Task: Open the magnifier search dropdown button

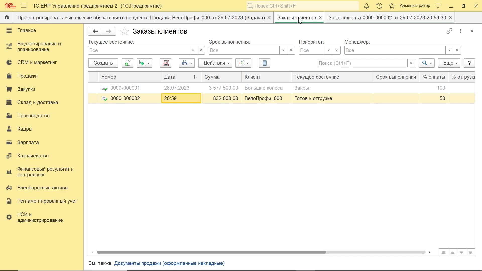Action: coord(427,63)
